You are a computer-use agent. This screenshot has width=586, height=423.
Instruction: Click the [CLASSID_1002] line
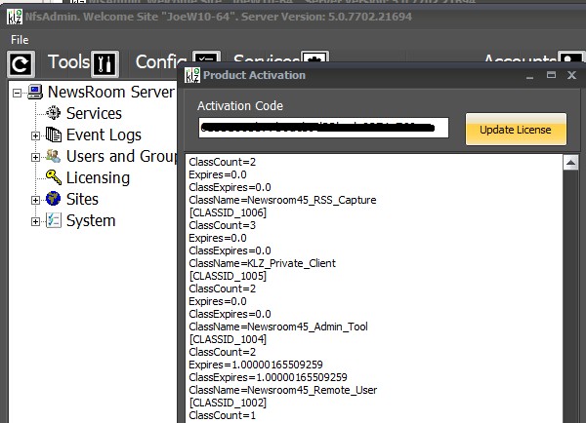point(228,404)
